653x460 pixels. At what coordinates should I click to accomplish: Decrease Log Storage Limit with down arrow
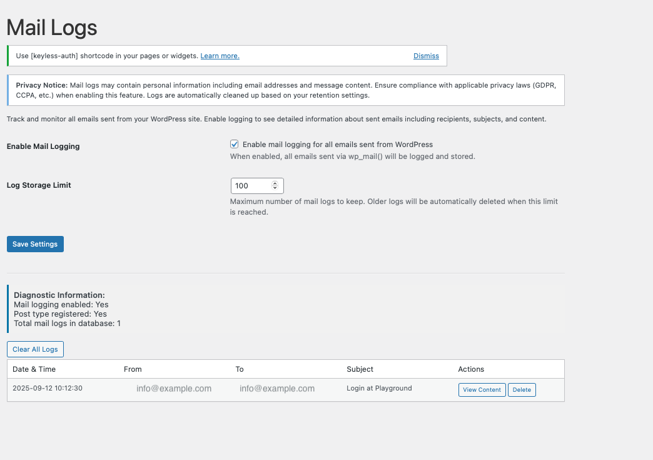[275, 188]
